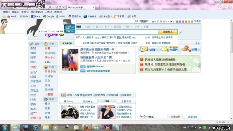This screenshot has height=131, width=233.
Task: Select purple theme color swatch
Action: [180, 21]
